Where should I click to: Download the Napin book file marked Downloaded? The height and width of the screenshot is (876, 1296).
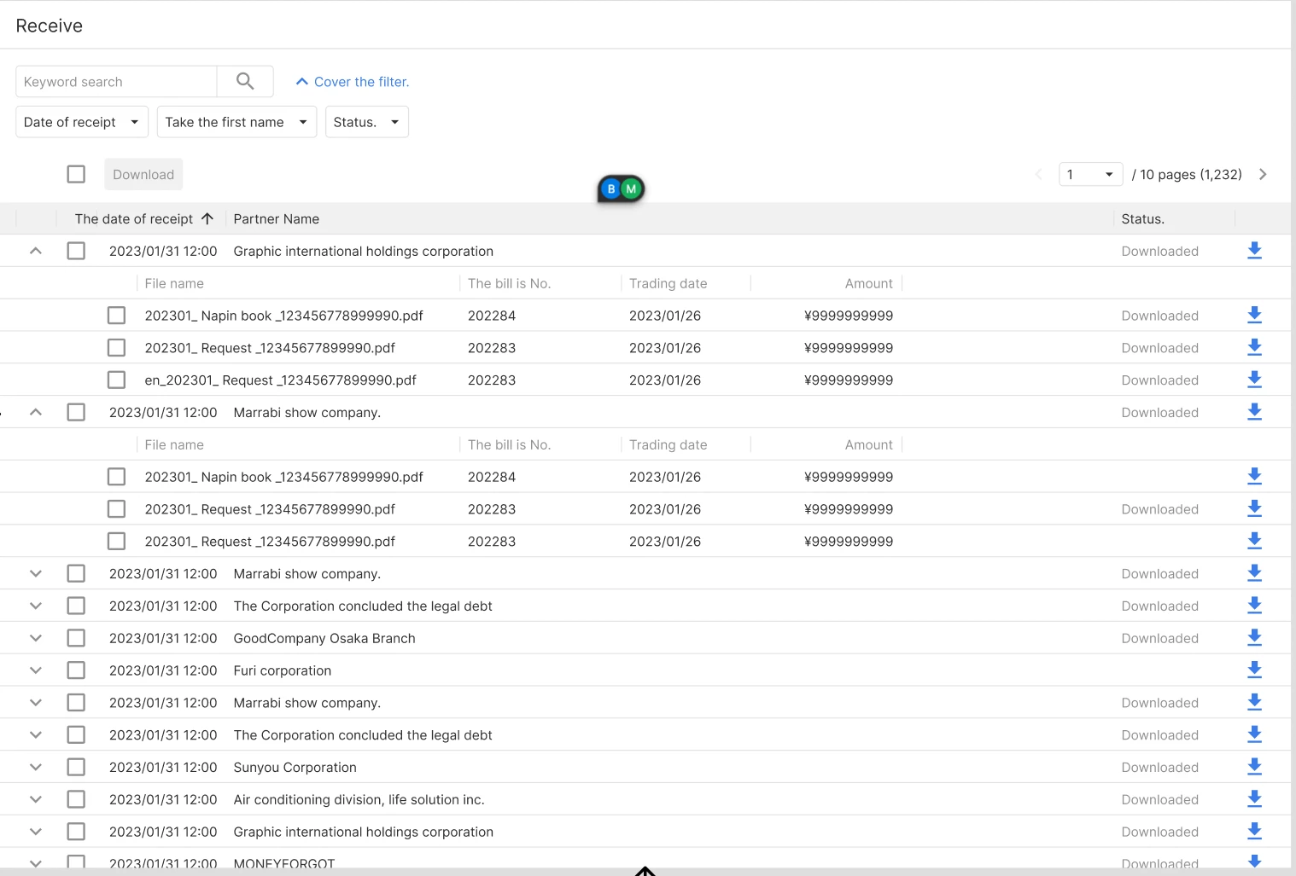[1254, 315]
